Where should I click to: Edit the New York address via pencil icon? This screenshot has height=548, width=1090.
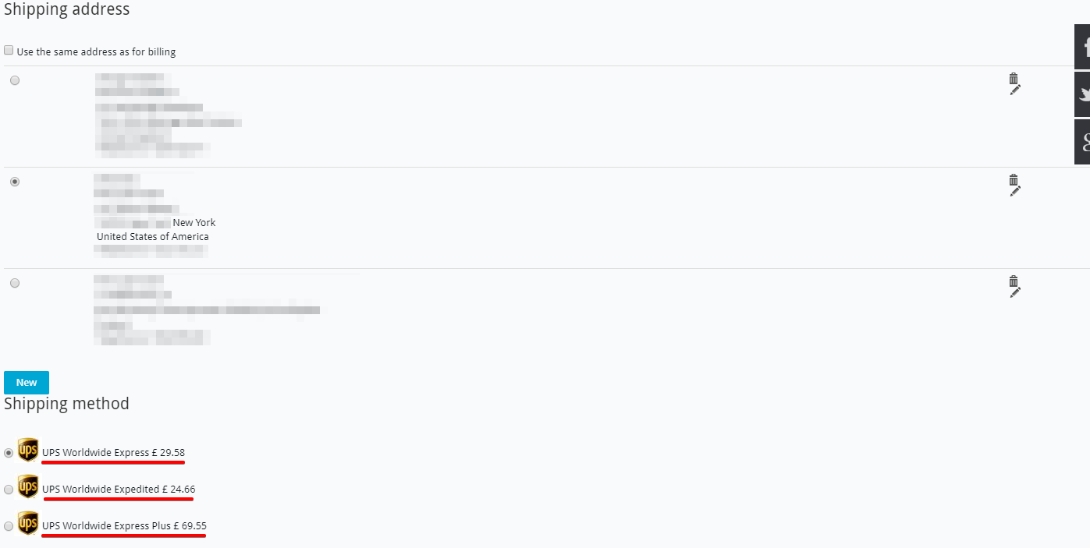pos(1014,191)
